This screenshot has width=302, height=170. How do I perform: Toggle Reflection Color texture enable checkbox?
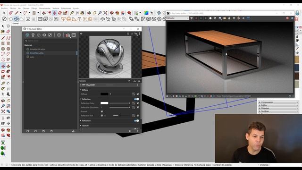pos(138,103)
